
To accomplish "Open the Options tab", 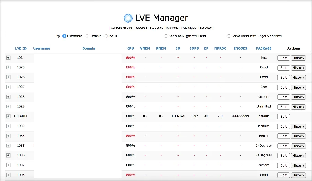I will [x=173, y=28].
